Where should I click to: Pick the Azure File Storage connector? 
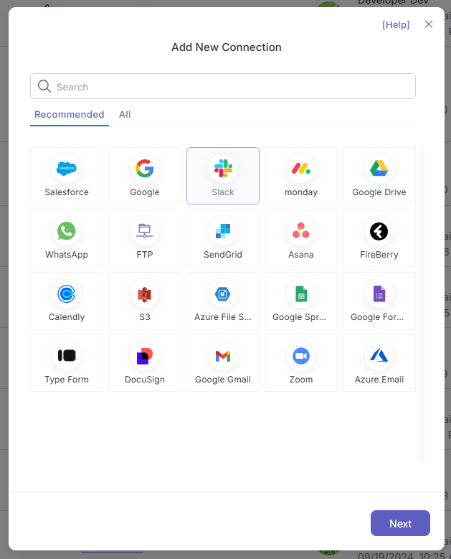coord(223,301)
